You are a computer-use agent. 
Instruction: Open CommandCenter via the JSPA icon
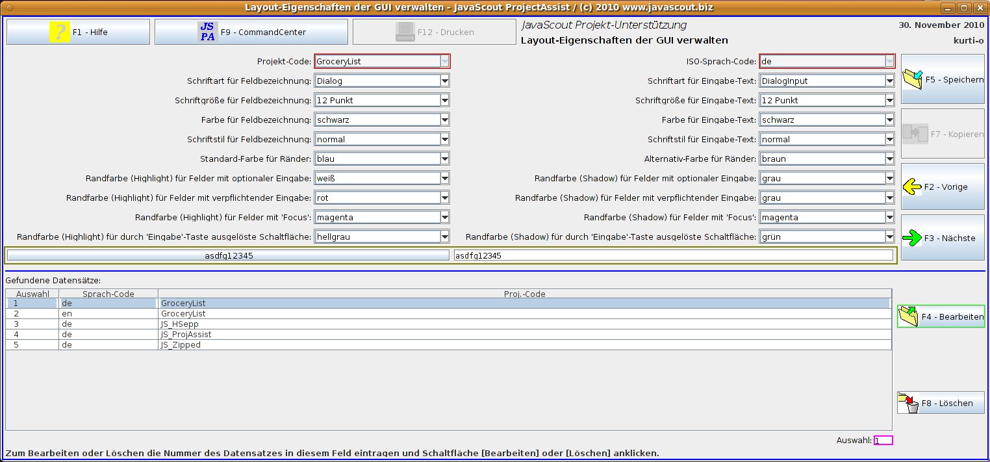(x=207, y=32)
